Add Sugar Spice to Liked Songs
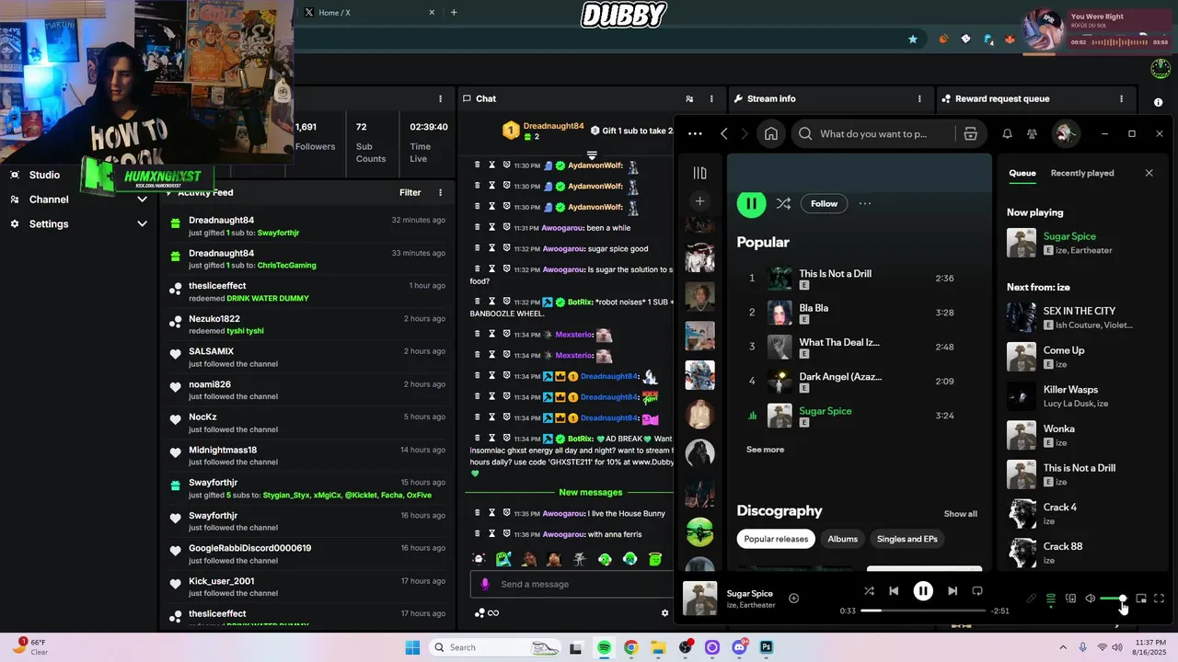This screenshot has height=662, width=1178. point(793,599)
